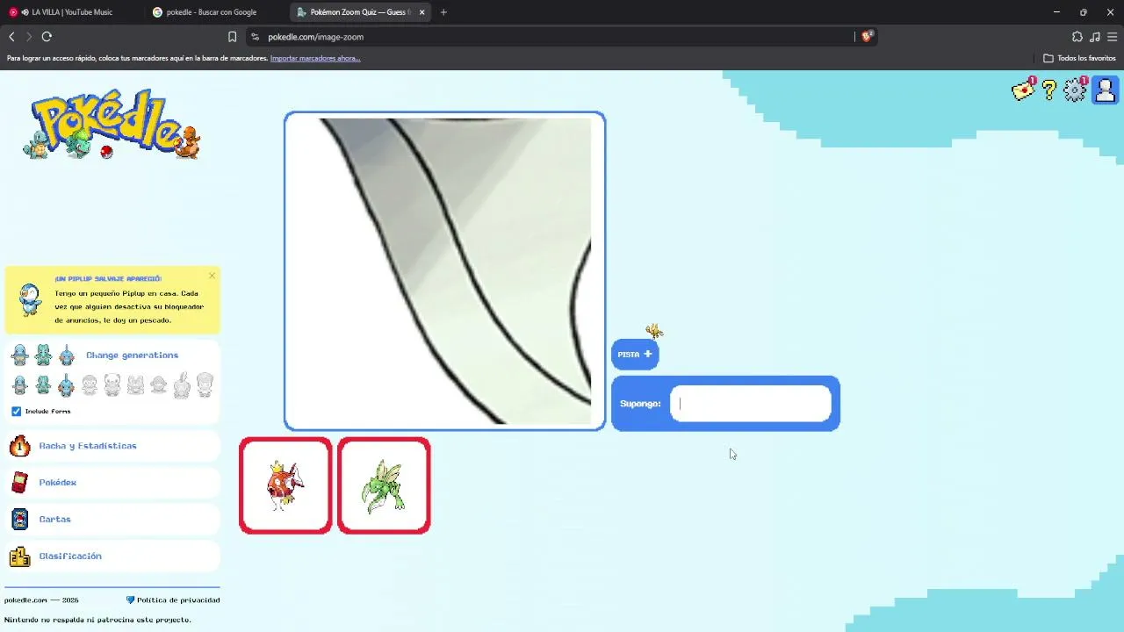The height and width of the screenshot is (632, 1124).
Task: Toggle the Include Forms checkbox
Action: pos(16,411)
